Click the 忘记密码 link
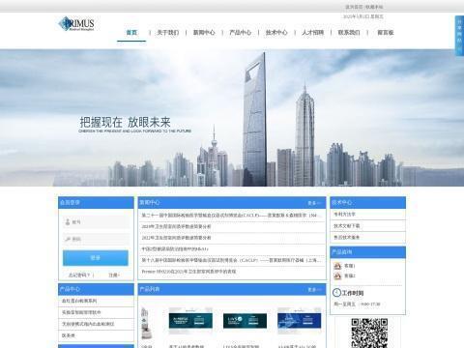464x348 pixels. coord(79,275)
